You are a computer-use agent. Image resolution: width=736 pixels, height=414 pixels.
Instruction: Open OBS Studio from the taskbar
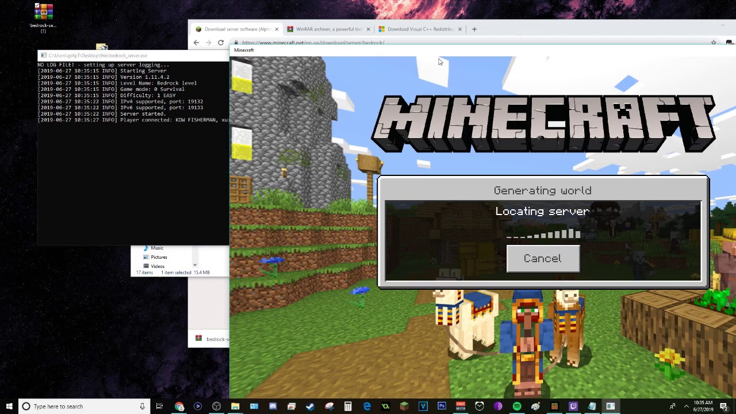click(x=216, y=407)
